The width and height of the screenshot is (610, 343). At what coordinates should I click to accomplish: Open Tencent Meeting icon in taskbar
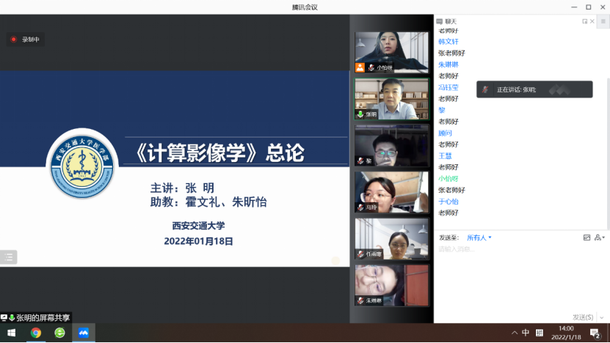[x=84, y=333]
